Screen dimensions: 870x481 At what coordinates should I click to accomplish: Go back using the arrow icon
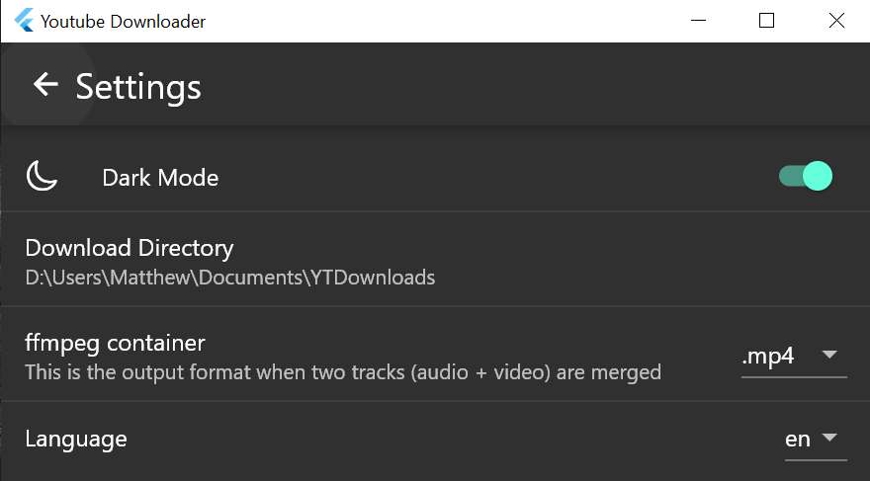45,84
